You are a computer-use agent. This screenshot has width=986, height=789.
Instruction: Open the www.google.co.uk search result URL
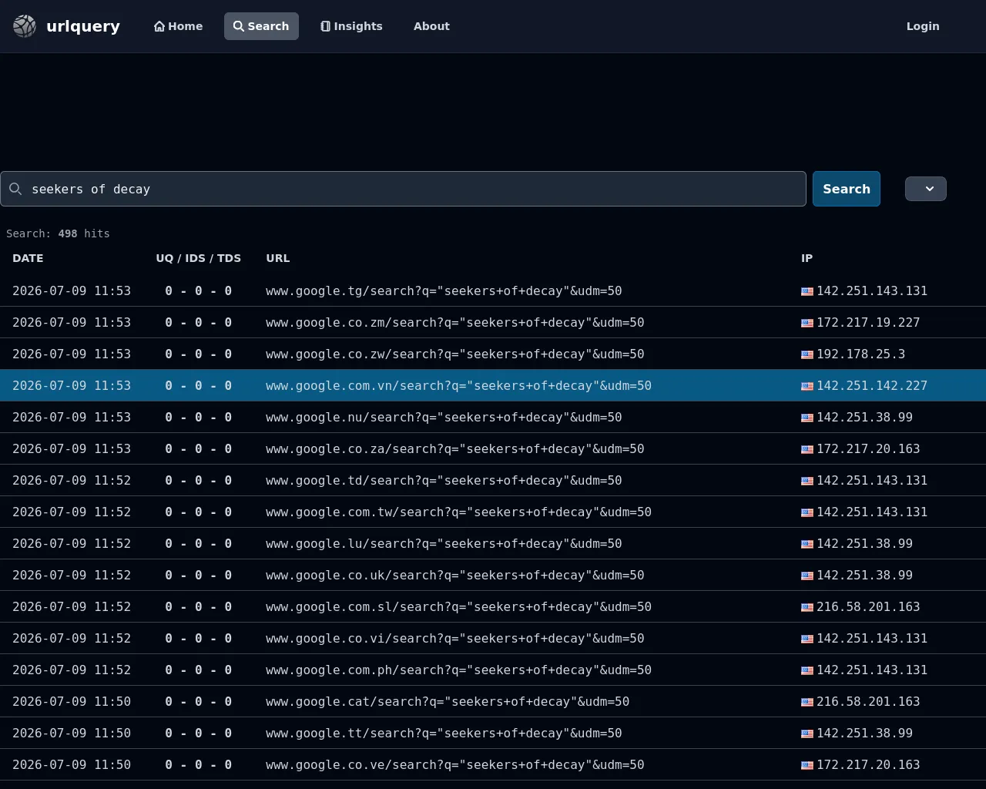[455, 576]
